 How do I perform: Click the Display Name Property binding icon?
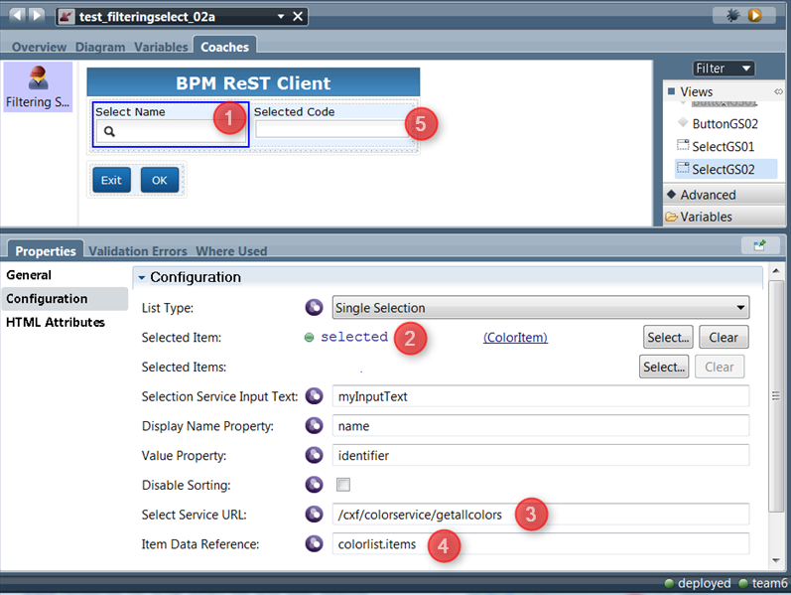(314, 425)
